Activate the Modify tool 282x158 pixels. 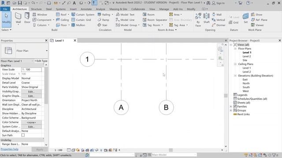pyautogui.click(x=6, y=19)
